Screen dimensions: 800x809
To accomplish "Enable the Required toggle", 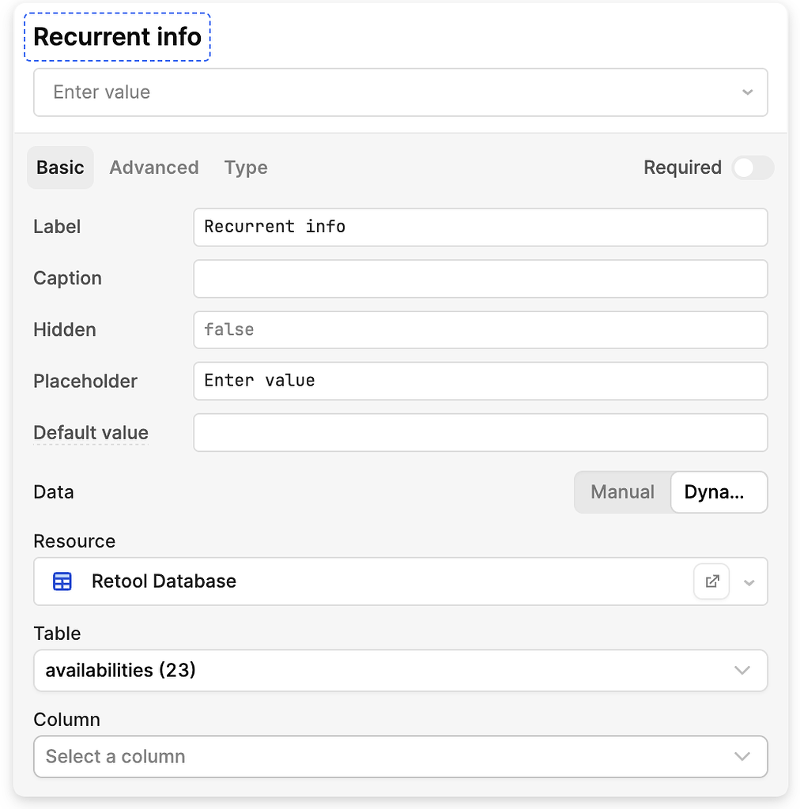I will click(x=751, y=167).
